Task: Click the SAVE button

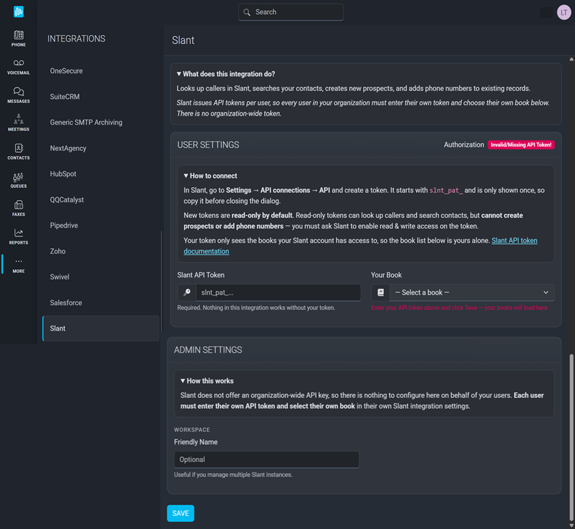Action: coord(180,513)
